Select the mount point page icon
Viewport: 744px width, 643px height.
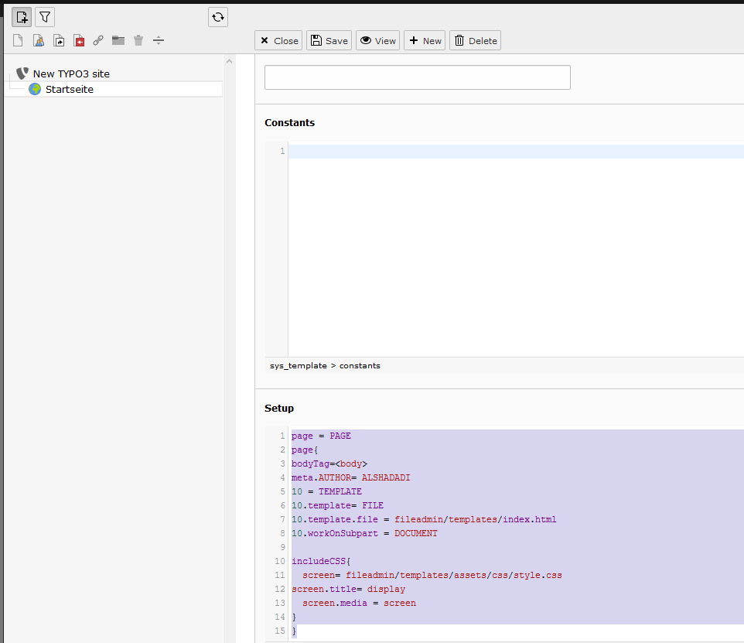point(79,40)
